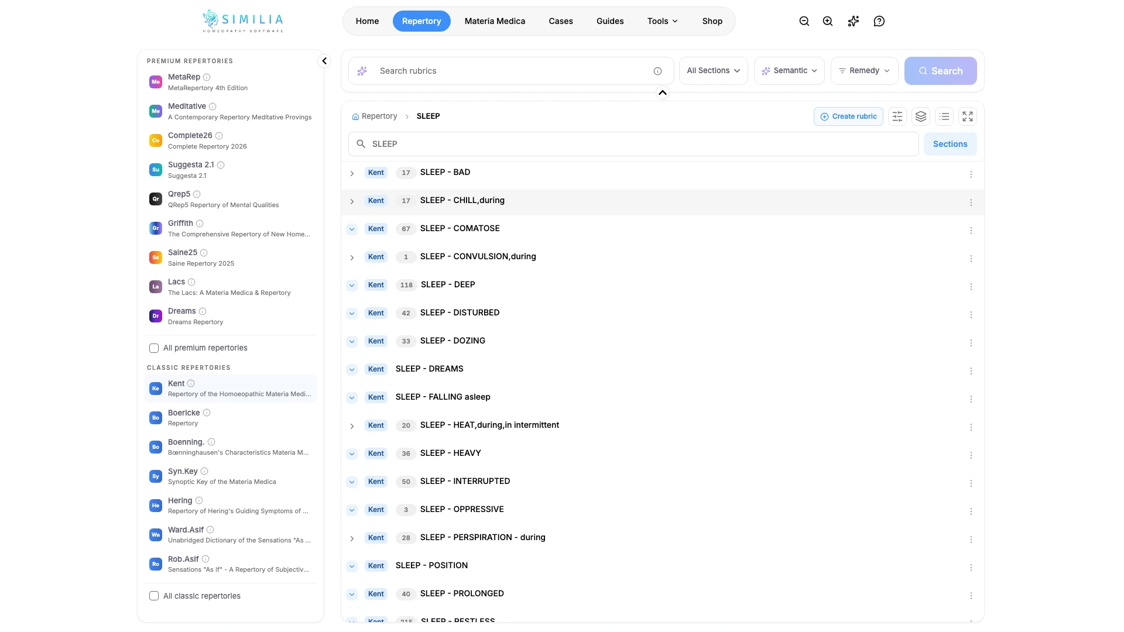
Task: Click the search info icon in rubric search
Action: (658, 71)
